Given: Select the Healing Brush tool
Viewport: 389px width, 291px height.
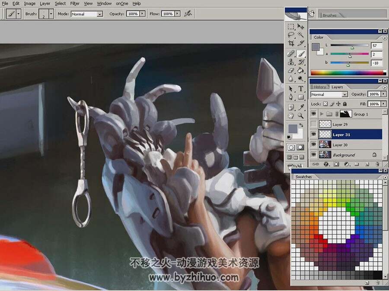Looking at the screenshot, I should click(x=291, y=53).
